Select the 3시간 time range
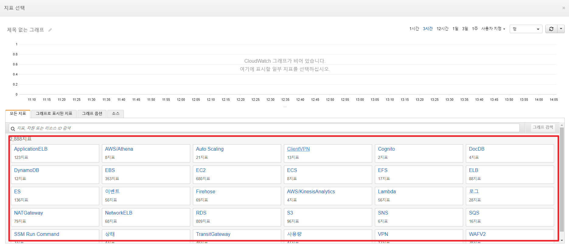 (428, 29)
